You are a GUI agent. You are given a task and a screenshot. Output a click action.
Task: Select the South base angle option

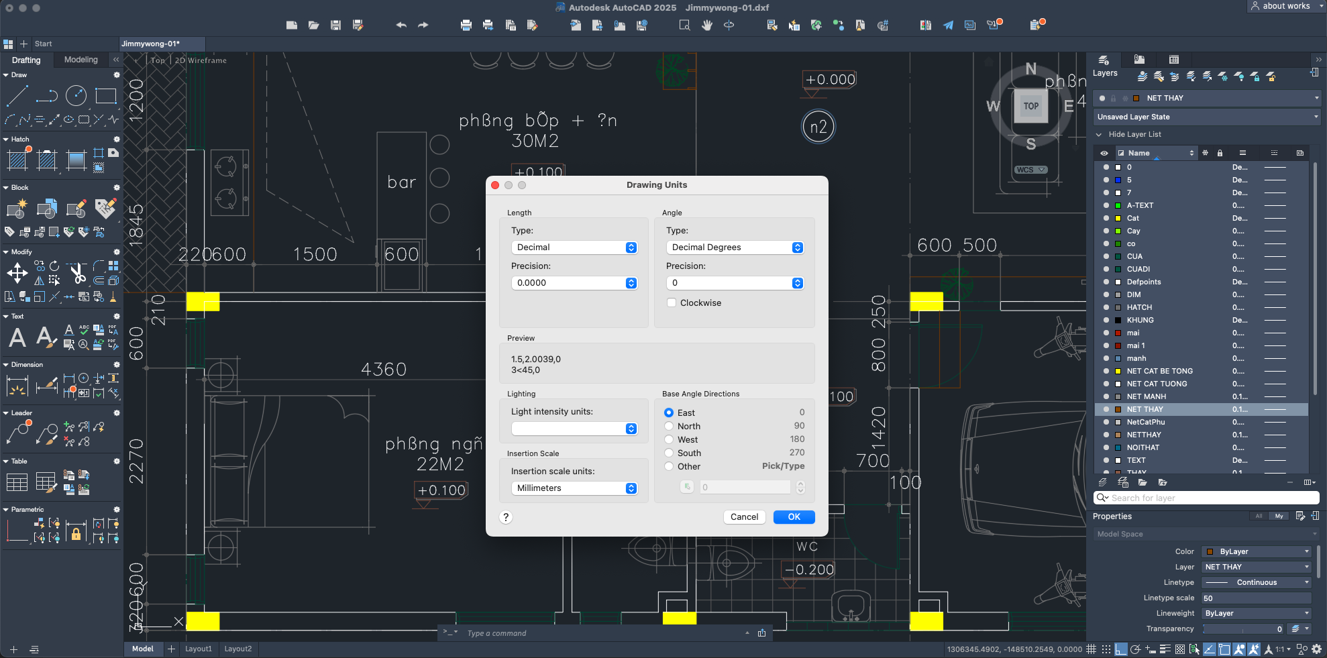(669, 453)
